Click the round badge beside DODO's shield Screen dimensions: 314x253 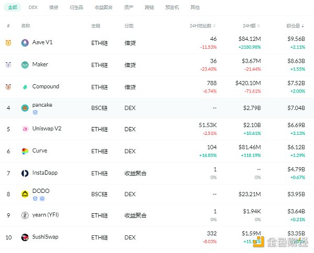pos(42,199)
